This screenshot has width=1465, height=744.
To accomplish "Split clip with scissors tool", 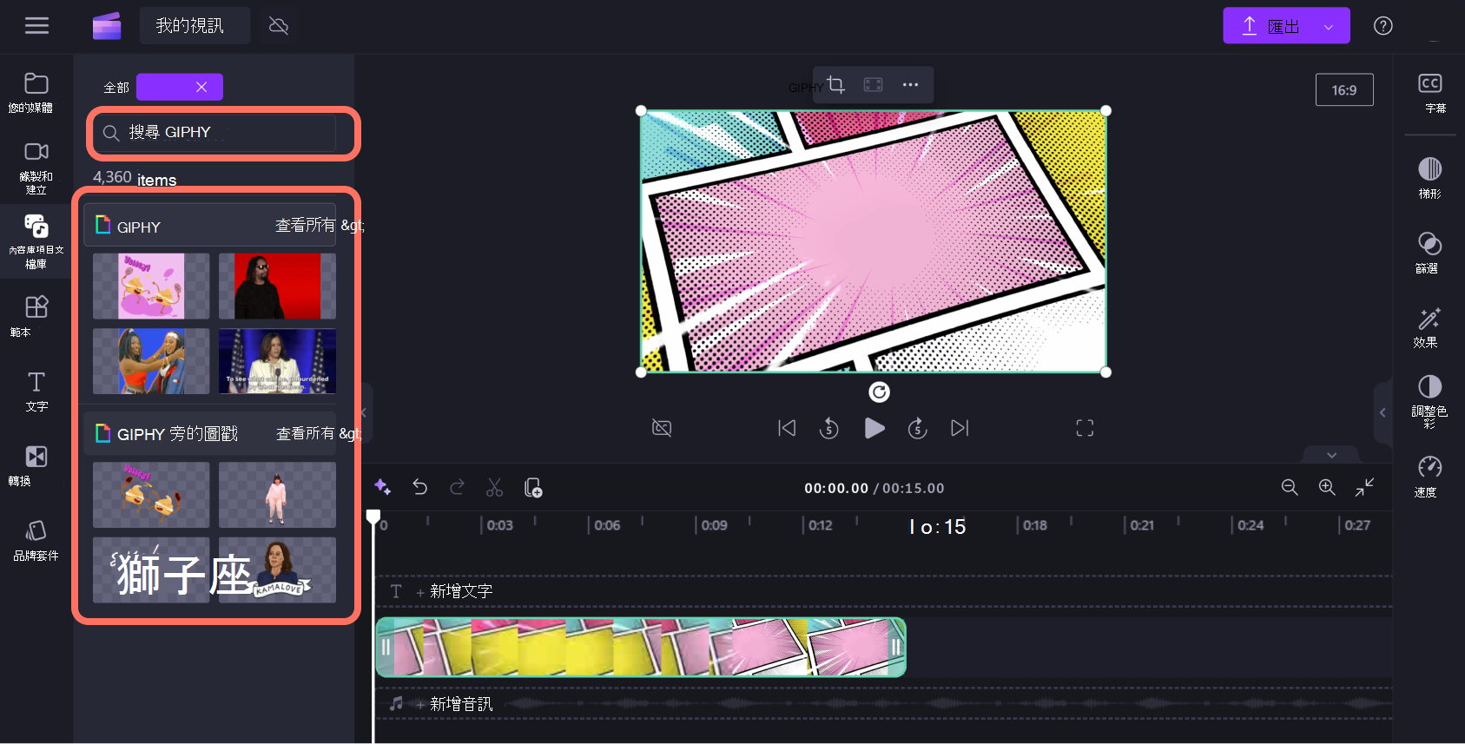I will click(495, 487).
